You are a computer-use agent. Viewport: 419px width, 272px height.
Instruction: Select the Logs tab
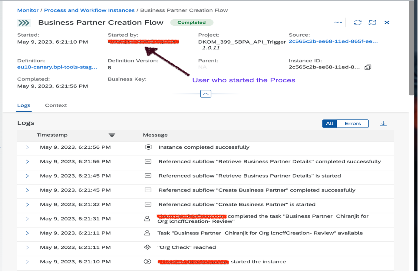point(24,105)
